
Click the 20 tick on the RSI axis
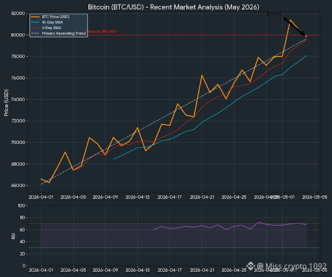coord(23,254)
